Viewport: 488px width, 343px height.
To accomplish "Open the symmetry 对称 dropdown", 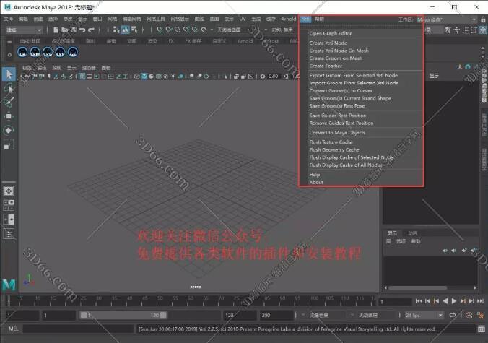I will point(282,30).
